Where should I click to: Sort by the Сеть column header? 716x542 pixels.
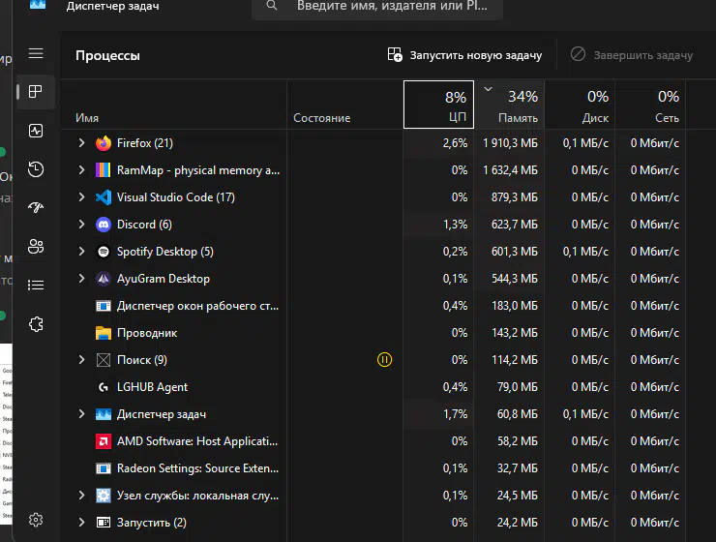(x=650, y=105)
